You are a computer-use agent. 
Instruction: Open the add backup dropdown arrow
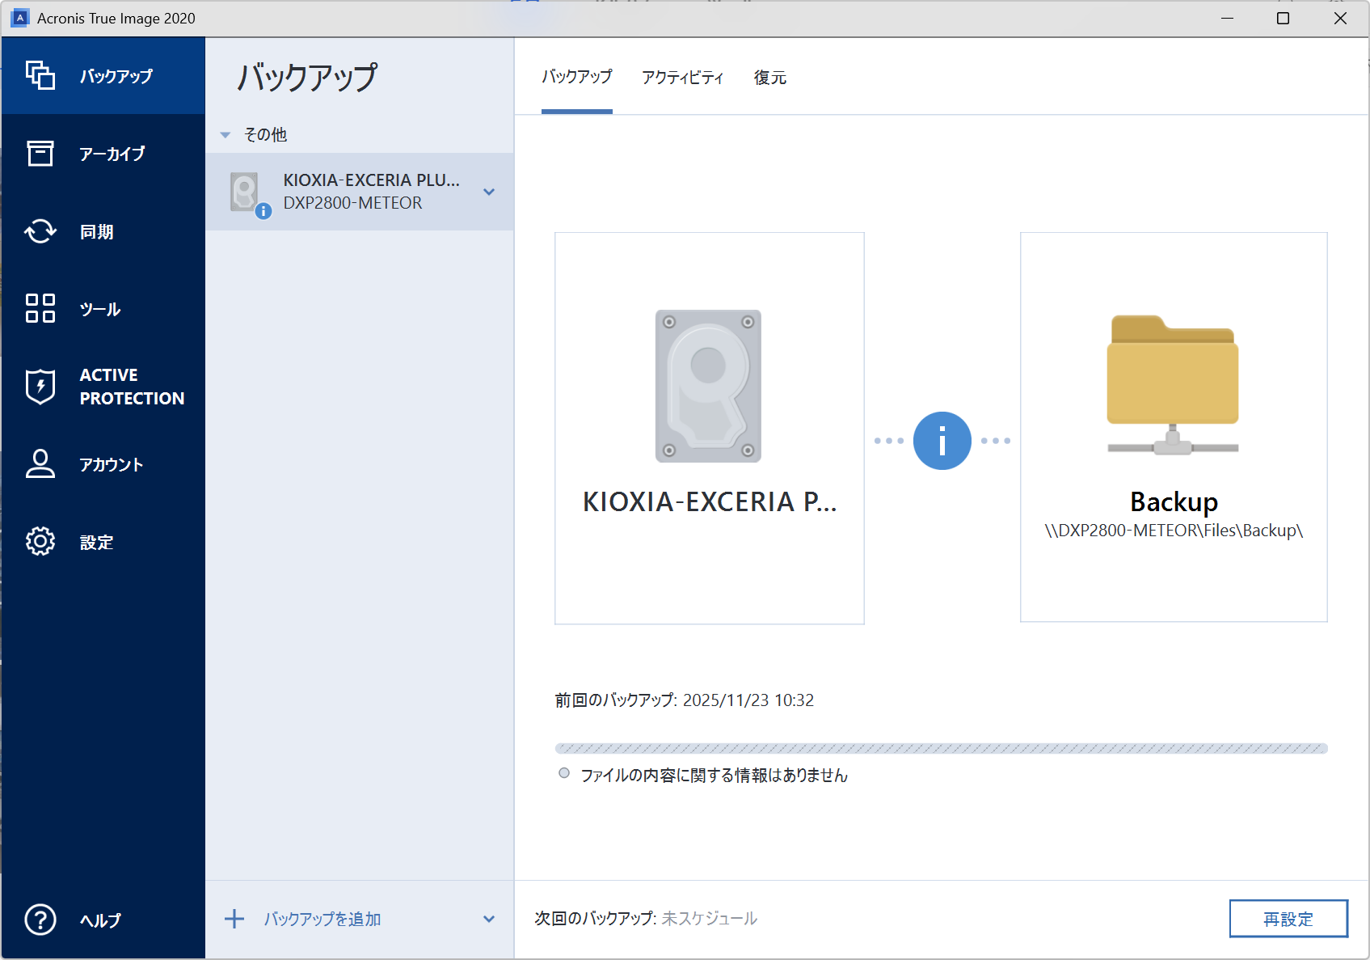point(489,919)
